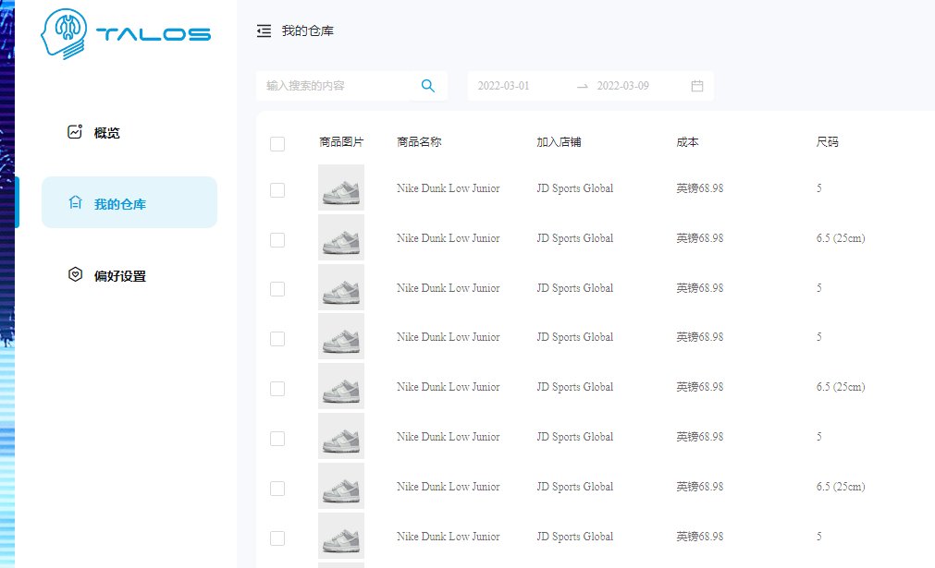Click Nike Dunk Low Junior in the fourth row
The width and height of the screenshot is (935, 568).
tap(449, 337)
